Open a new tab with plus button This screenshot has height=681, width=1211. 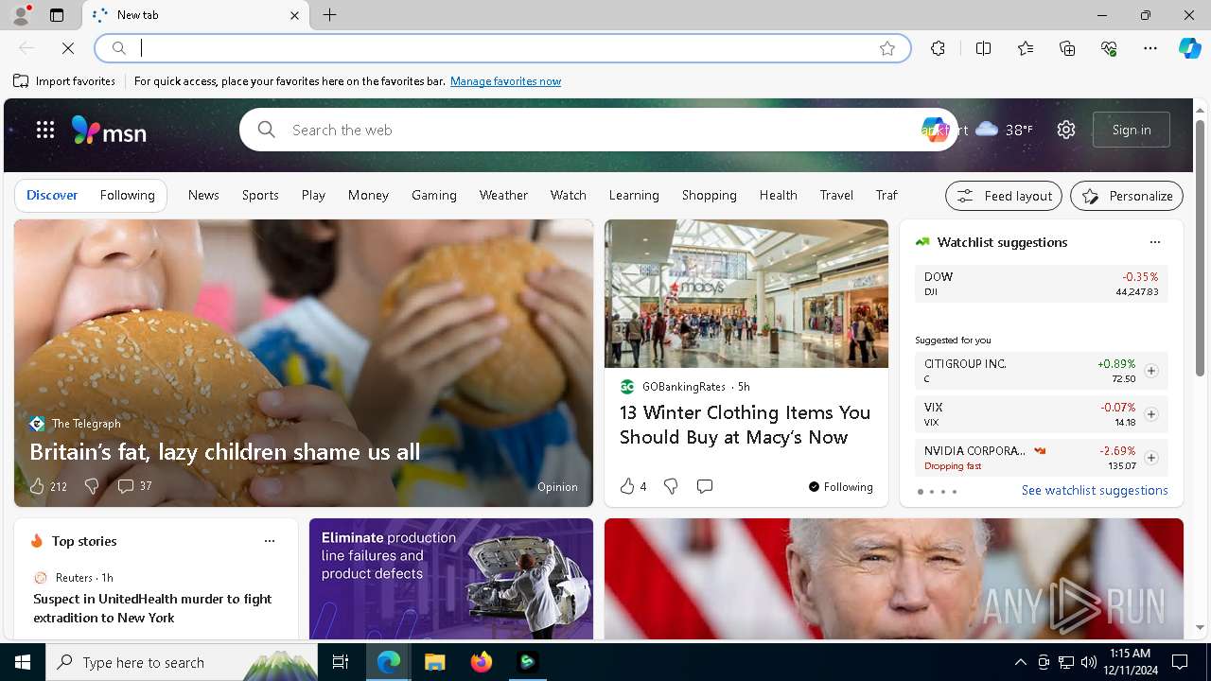click(x=329, y=15)
